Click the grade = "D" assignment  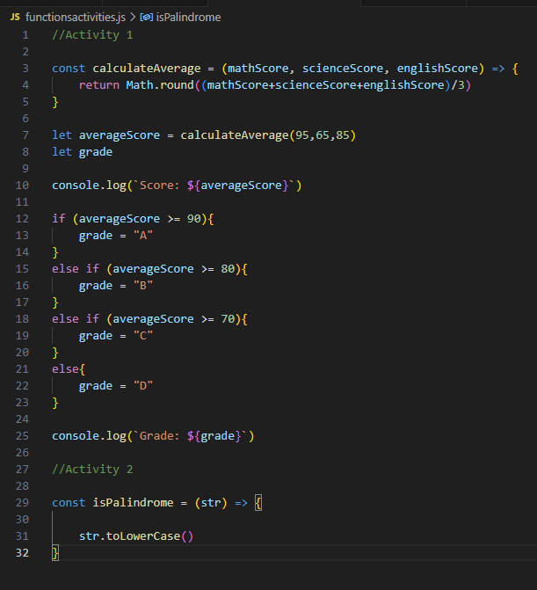coord(116,386)
